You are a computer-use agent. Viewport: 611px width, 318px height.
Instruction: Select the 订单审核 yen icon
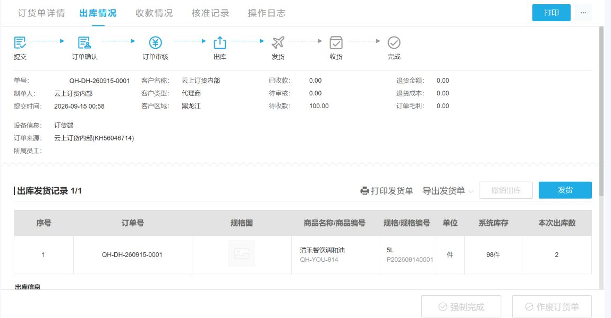(x=156, y=42)
